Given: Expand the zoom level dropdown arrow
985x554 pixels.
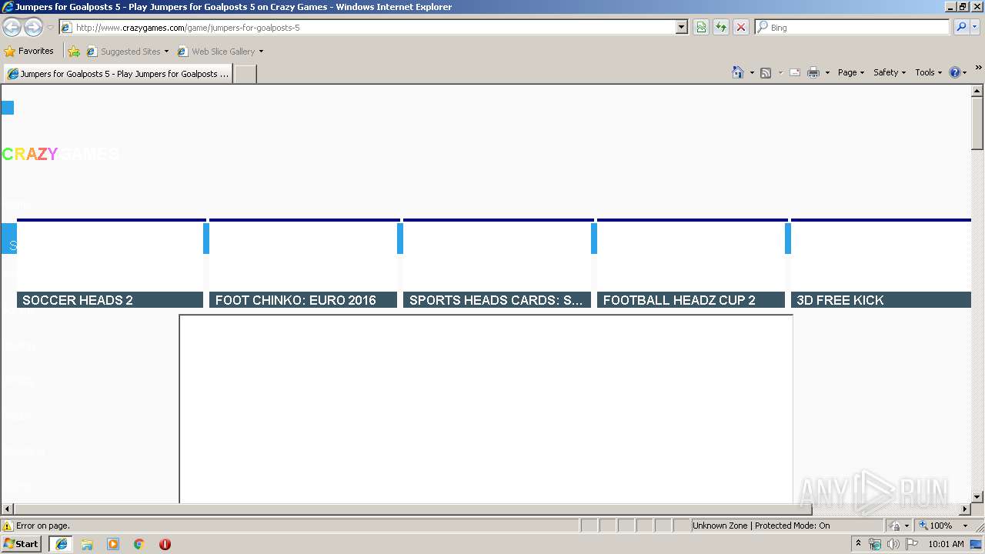Looking at the screenshot, I should [965, 526].
